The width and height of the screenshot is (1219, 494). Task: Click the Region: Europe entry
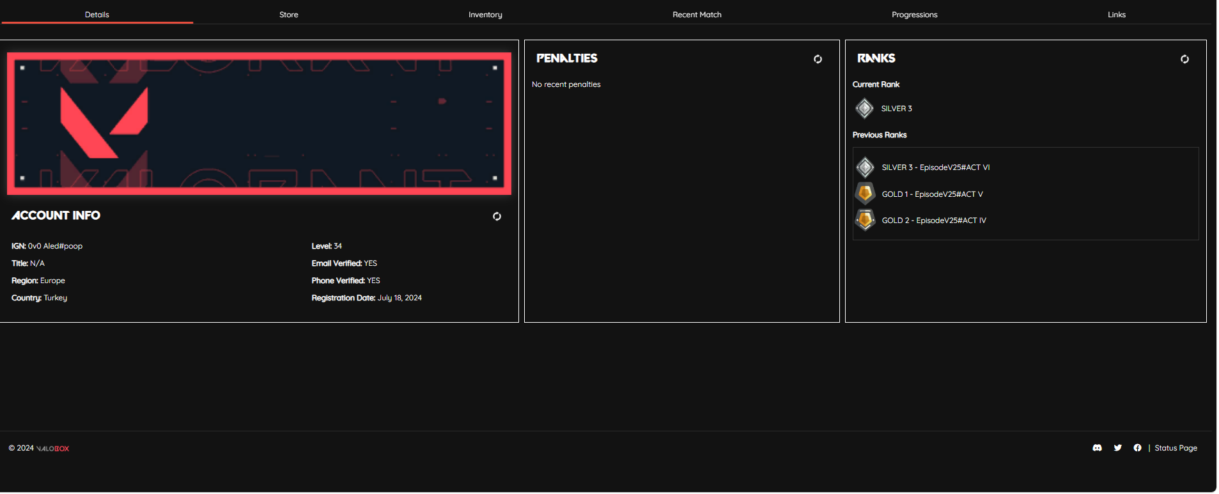38,281
